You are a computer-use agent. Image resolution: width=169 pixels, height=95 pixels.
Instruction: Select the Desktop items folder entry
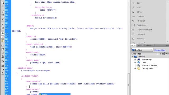[147, 69]
